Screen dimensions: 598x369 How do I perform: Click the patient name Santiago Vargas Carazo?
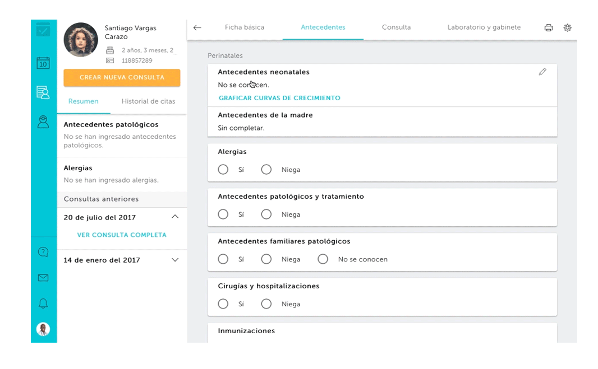pyautogui.click(x=131, y=32)
